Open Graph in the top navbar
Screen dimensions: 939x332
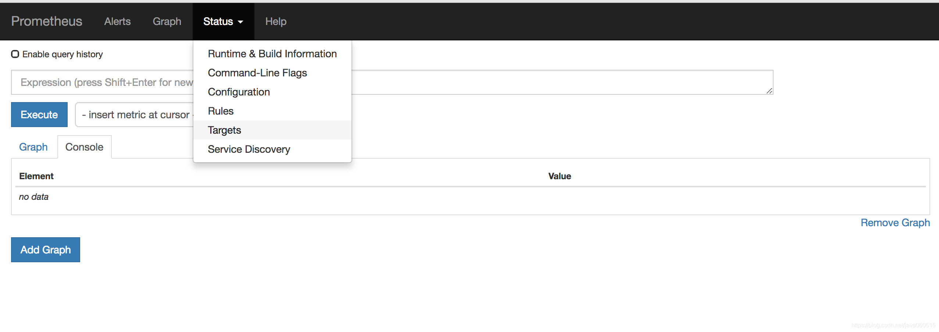(167, 21)
